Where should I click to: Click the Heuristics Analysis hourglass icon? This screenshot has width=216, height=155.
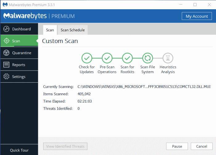tap(168, 58)
